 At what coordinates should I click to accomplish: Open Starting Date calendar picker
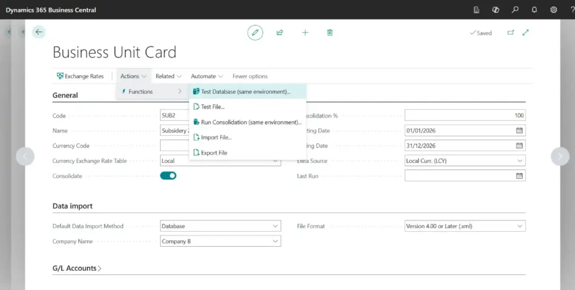tap(519, 130)
